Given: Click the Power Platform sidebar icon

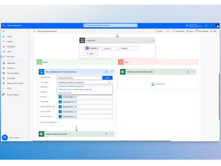Looking at the screenshot, I should [x=4, y=95].
